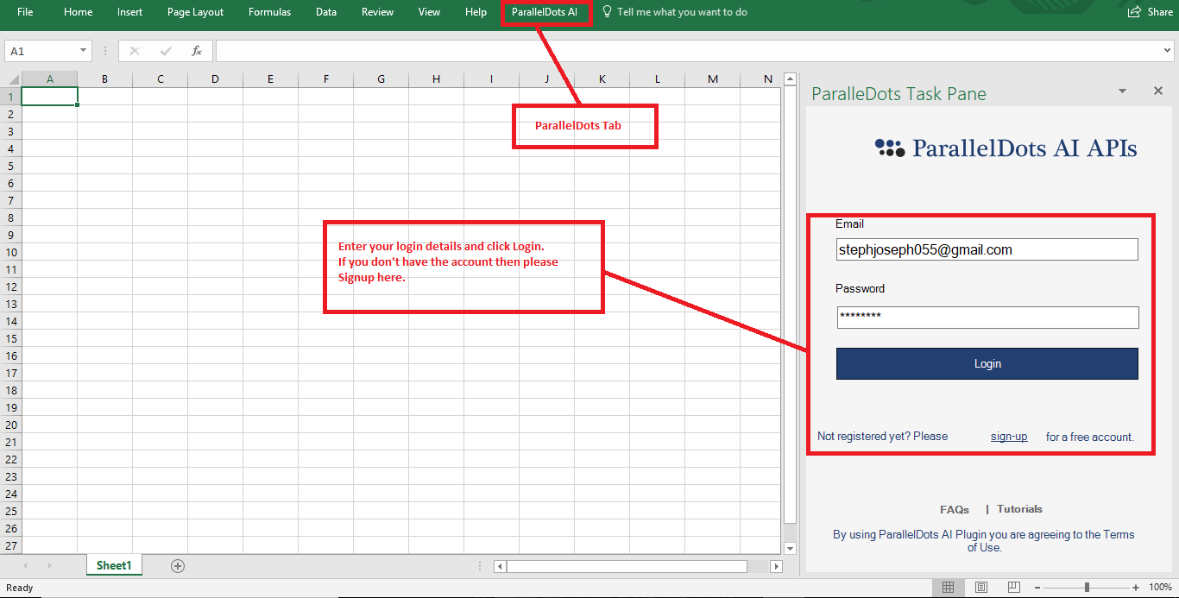Open the Formulas ribbon tab

point(269,12)
